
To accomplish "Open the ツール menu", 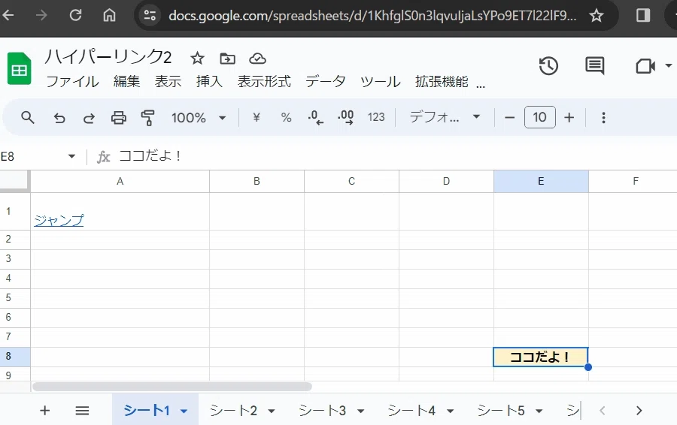I will click(380, 81).
